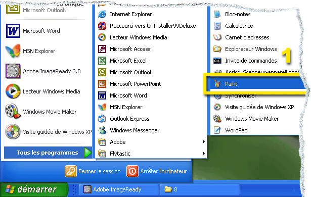Click the Microsoft Access key icon
311x197 pixels.
click(x=102, y=49)
